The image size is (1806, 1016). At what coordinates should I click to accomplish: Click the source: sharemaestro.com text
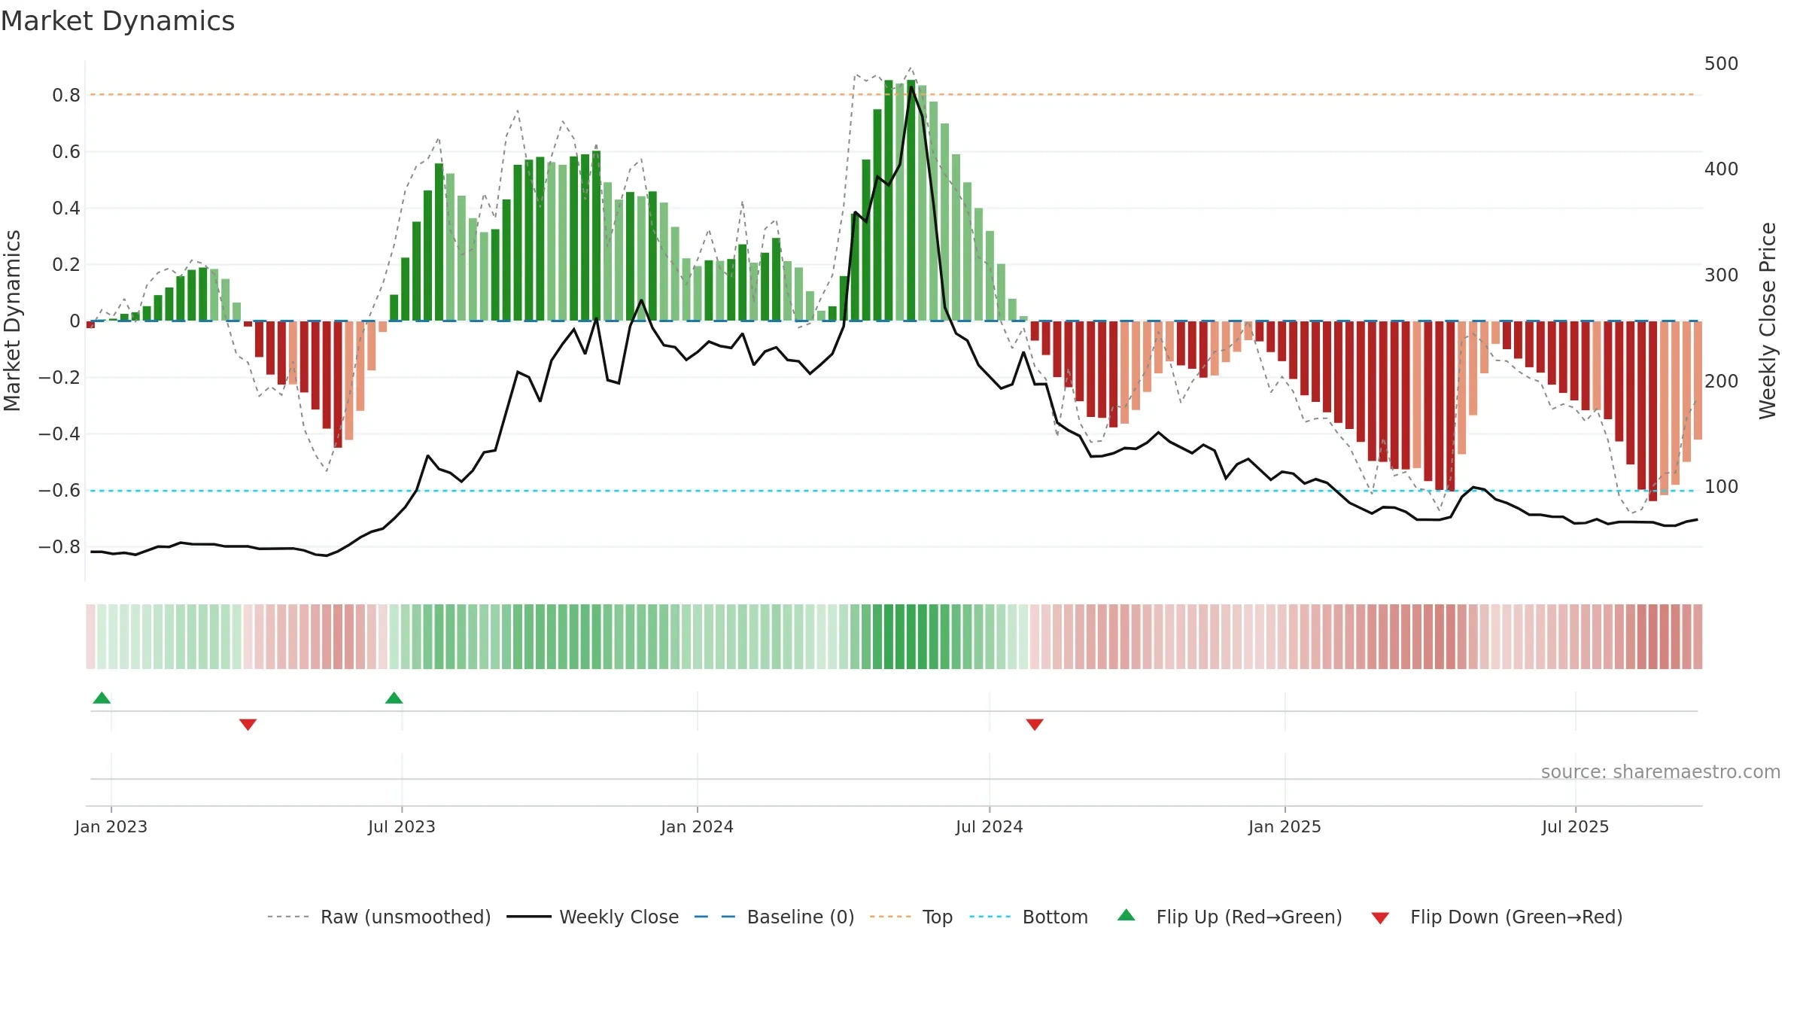(1661, 771)
